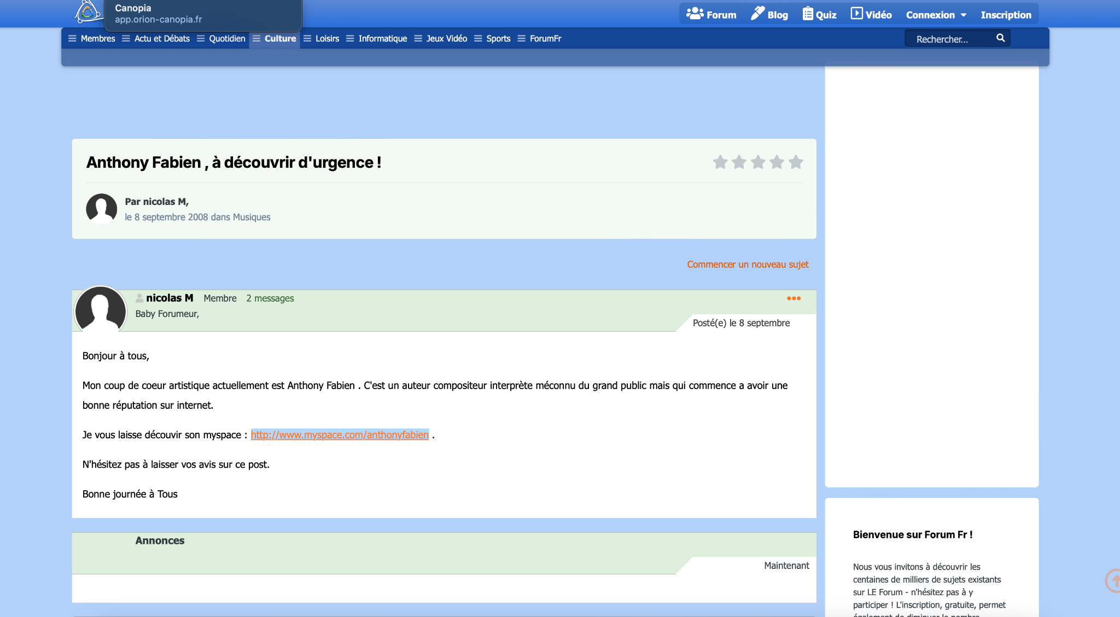Open the Forum section via its people icon
The height and width of the screenshot is (617, 1120).
(x=695, y=14)
